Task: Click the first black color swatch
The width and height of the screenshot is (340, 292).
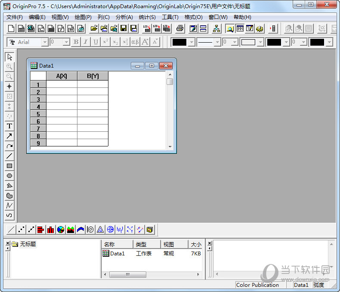Action: [x=179, y=42]
